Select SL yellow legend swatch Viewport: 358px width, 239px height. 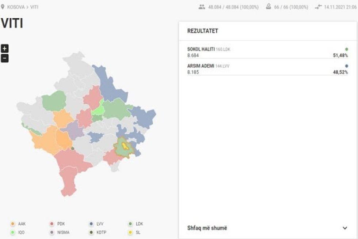click(130, 232)
